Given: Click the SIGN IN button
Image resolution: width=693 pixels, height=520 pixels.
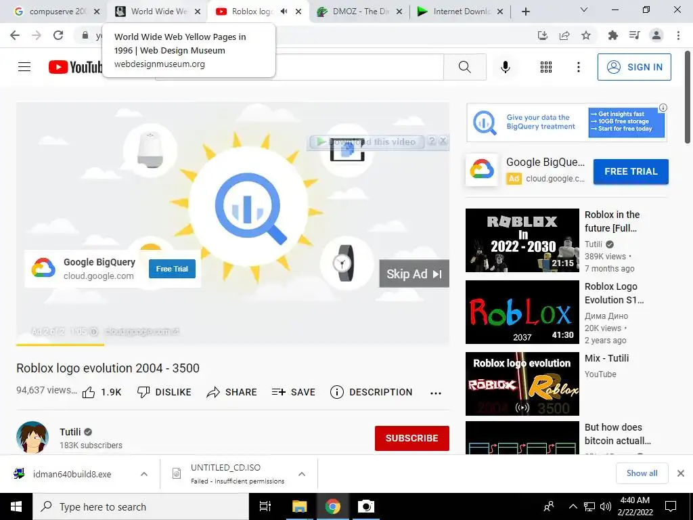Looking at the screenshot, I should tap(634, 67).
